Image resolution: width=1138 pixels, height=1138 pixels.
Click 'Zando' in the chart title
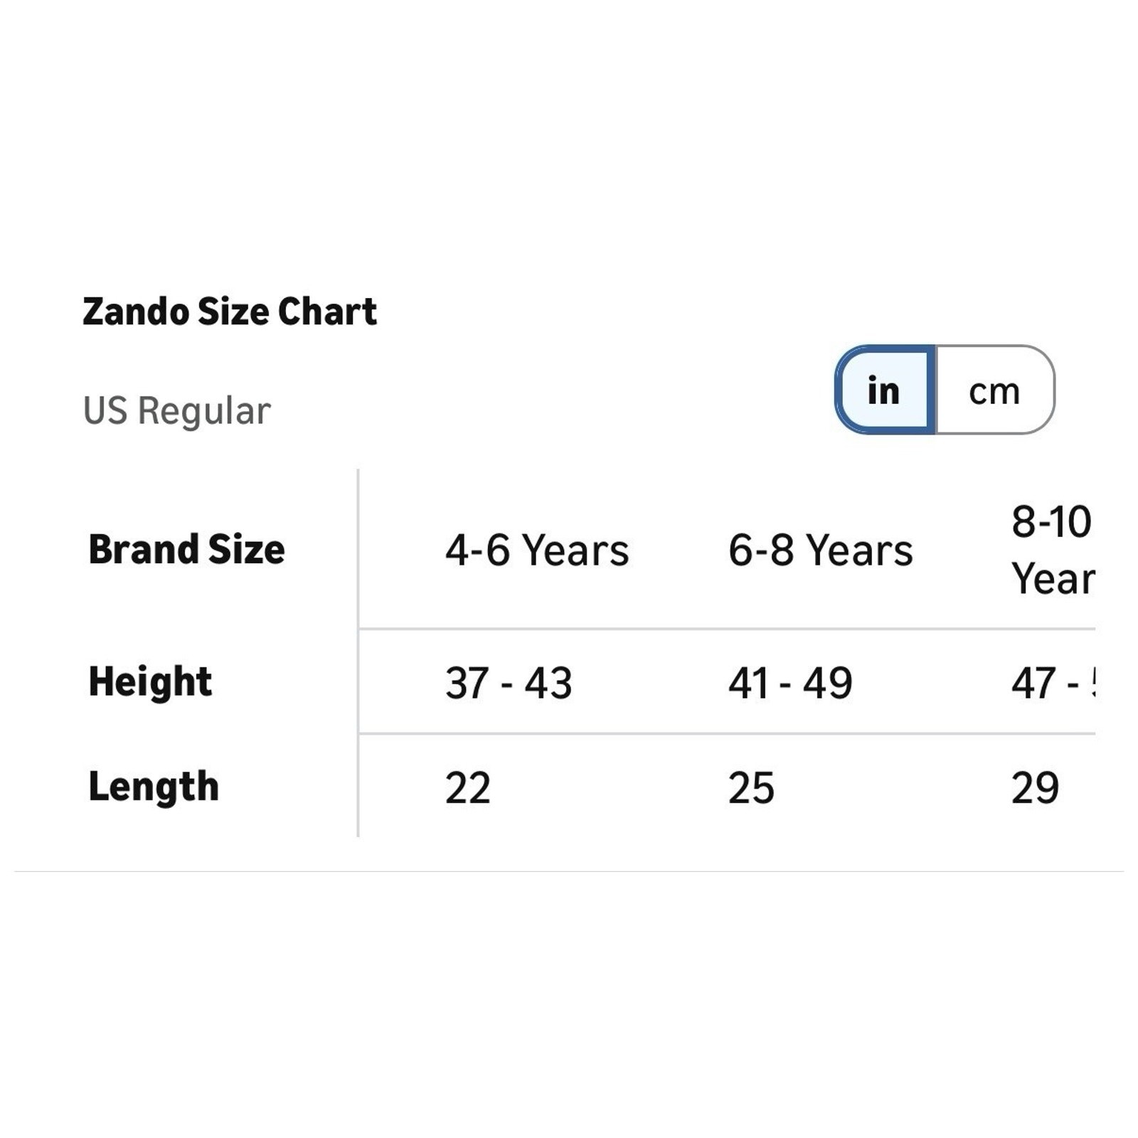point(135,312)
